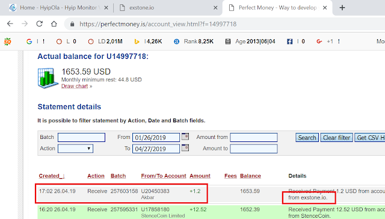Go back with the browser back arrow

click(10, 24)
